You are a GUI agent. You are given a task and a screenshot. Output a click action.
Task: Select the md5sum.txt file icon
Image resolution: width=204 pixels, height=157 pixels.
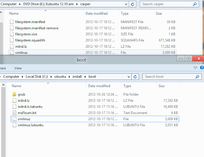[x=14, y=113]
